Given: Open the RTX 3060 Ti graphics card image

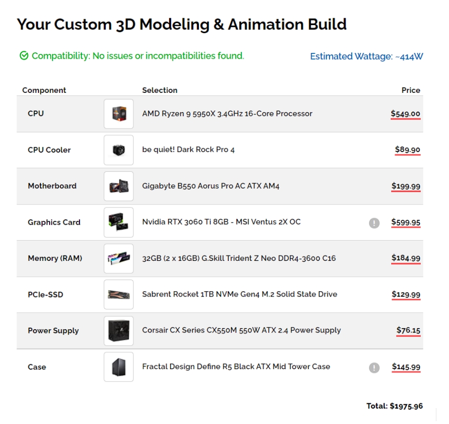Looking at the screenshot, I should 119,222.
